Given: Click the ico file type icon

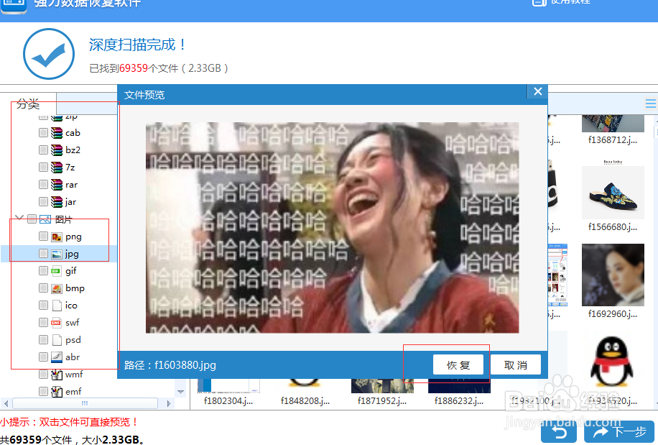Looking at the screenshot, I should point(57,306).
